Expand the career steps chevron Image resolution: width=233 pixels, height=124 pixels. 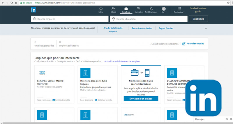coord(206,28)
